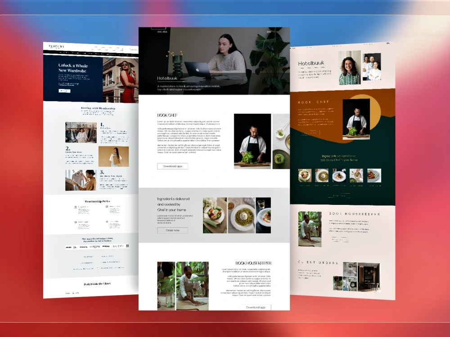Select the Ingredients delivered and cooked text on center page

[173, 204]
